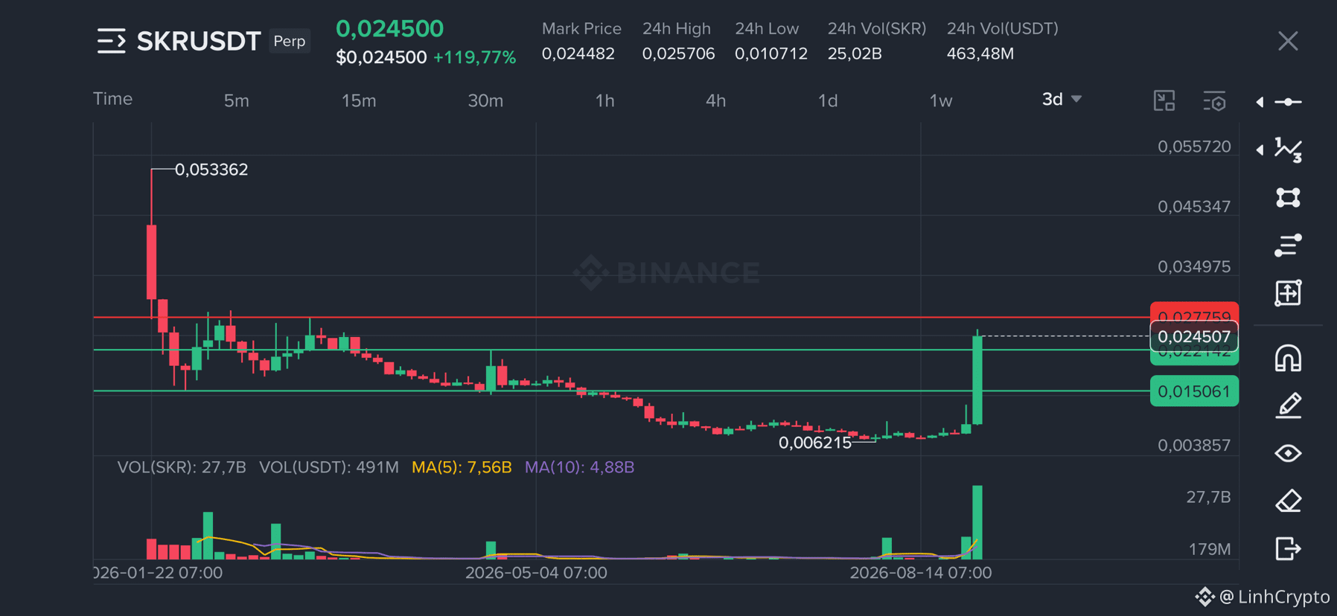Click the @LinhCrypto author handle
Viewport: 1337px width, 616px height.
tap(1274, 597)
